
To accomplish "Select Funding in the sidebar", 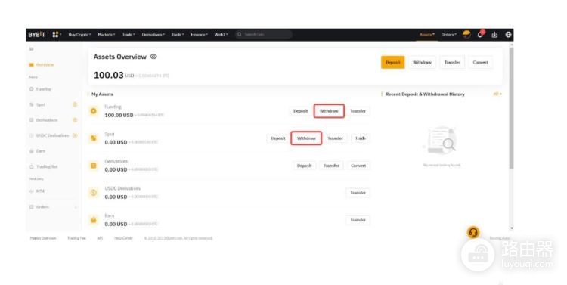I will (x=41, y=89).
